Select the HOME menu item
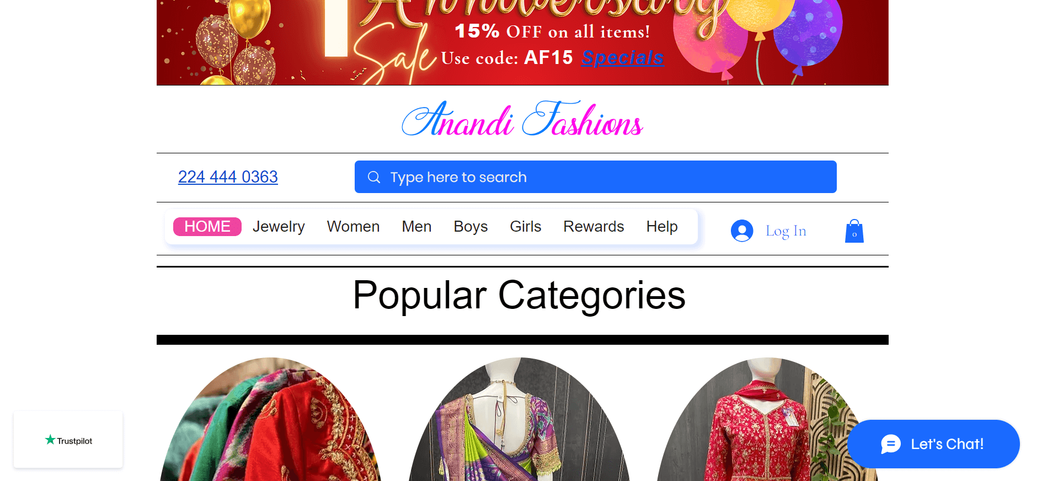The image size is (1042, 481). coord(207,227)
